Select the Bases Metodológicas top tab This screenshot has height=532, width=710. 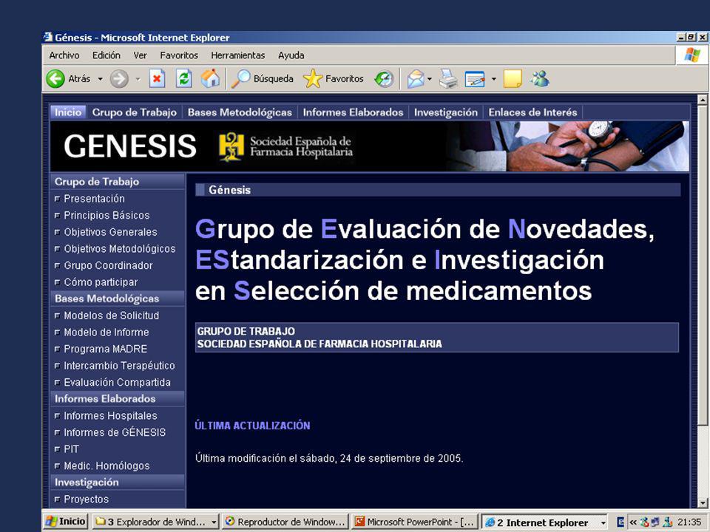pos(240,112)
